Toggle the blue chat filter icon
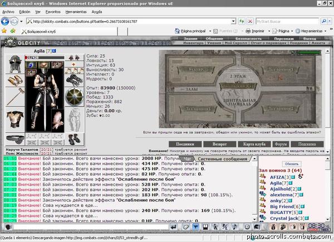This screenshot has width=334, height=242. point(195,226)
